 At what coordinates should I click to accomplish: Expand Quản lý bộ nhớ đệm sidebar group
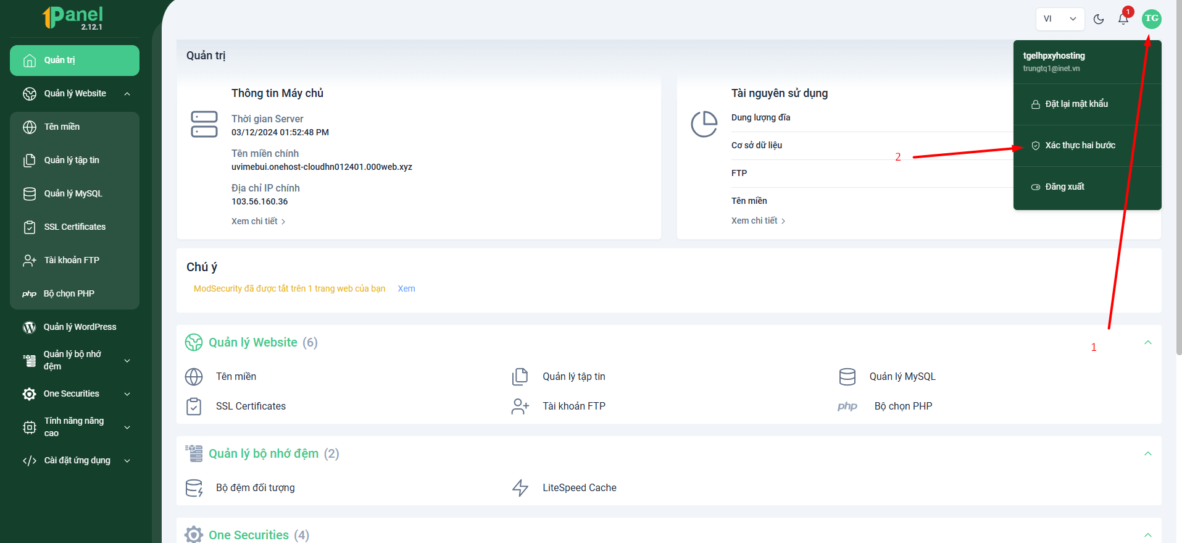click(x=75, y=361)
